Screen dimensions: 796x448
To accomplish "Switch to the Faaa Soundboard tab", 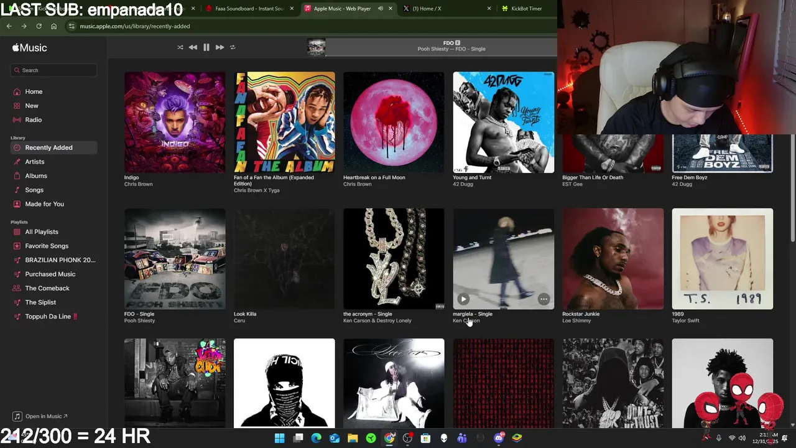I will coord(250,9).
